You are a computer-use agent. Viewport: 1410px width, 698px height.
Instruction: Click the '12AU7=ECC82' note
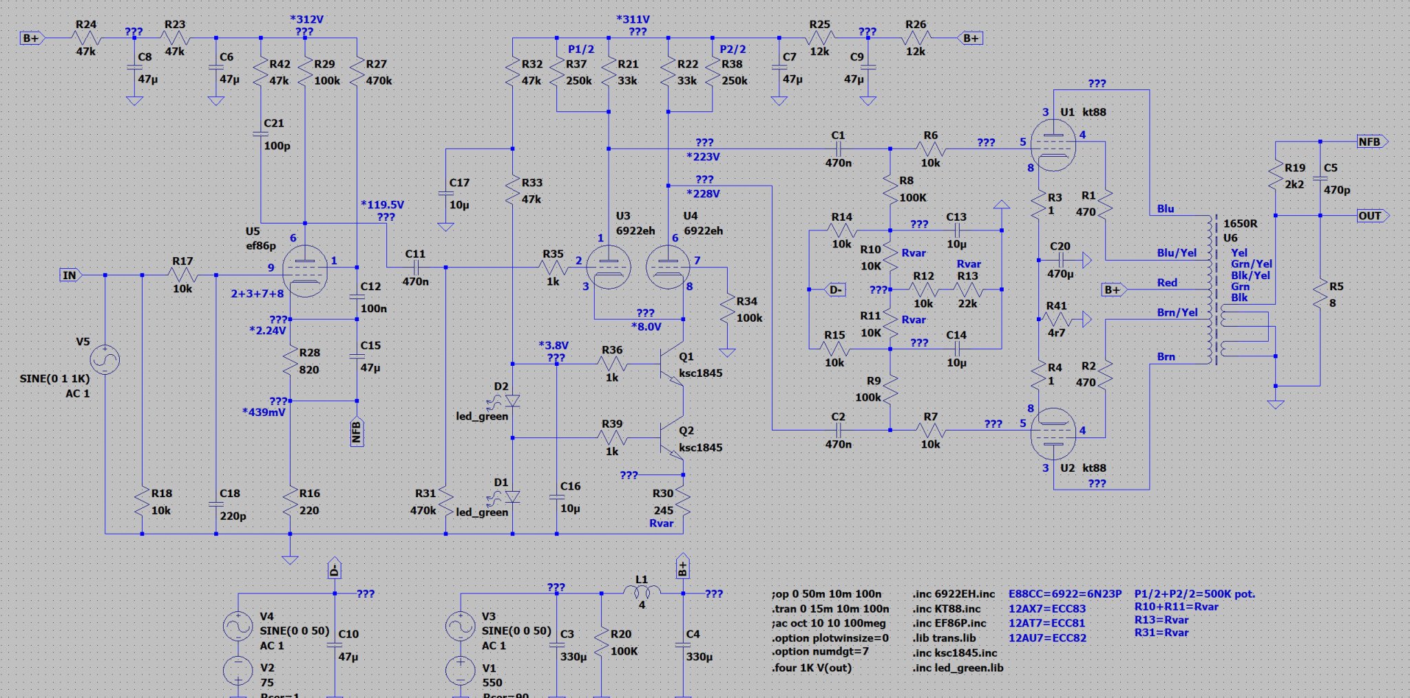click(x=1047, y=637)
